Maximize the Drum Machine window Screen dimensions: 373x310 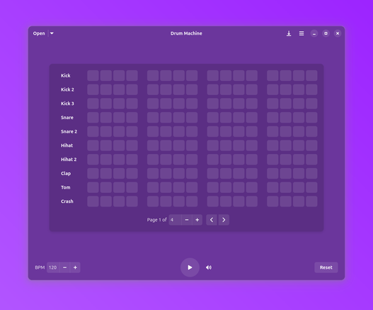(326, 33)
